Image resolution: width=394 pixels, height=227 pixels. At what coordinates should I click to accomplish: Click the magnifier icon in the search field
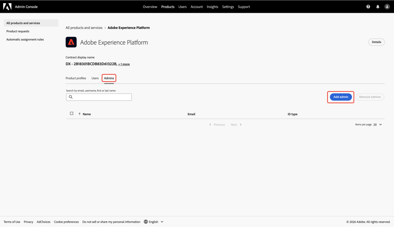(70, 97)
